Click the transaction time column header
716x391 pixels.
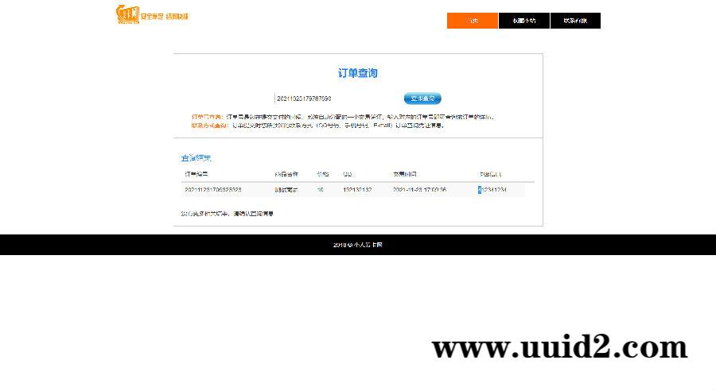point(405,174)
